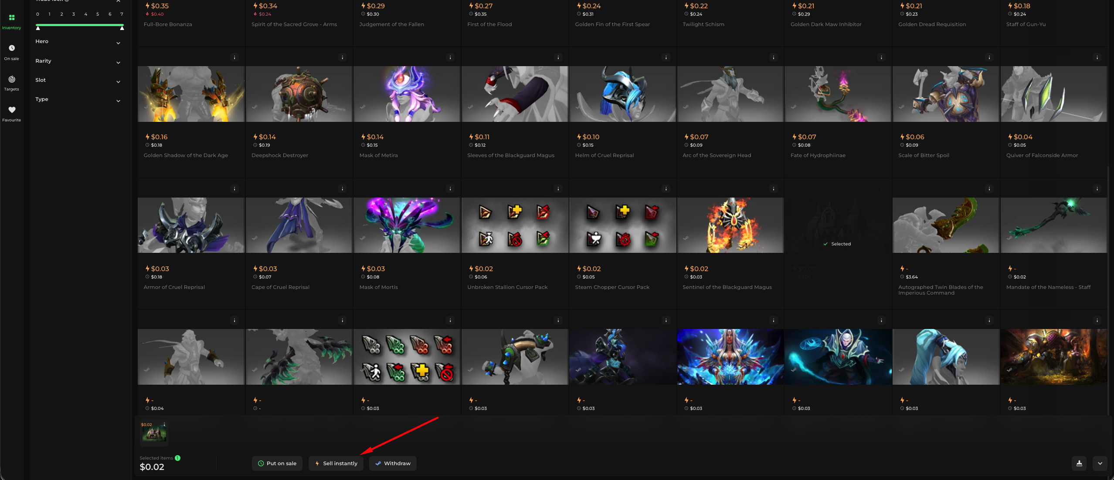The width and height of the screenshot is (1114, 480).
Task: Click the kebab icon on Scale of Bitter Spoil
Action: click(x=989, y=57)
